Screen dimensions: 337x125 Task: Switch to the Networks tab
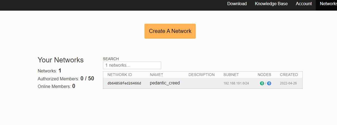pyautogui.click(x=328, y=4)
